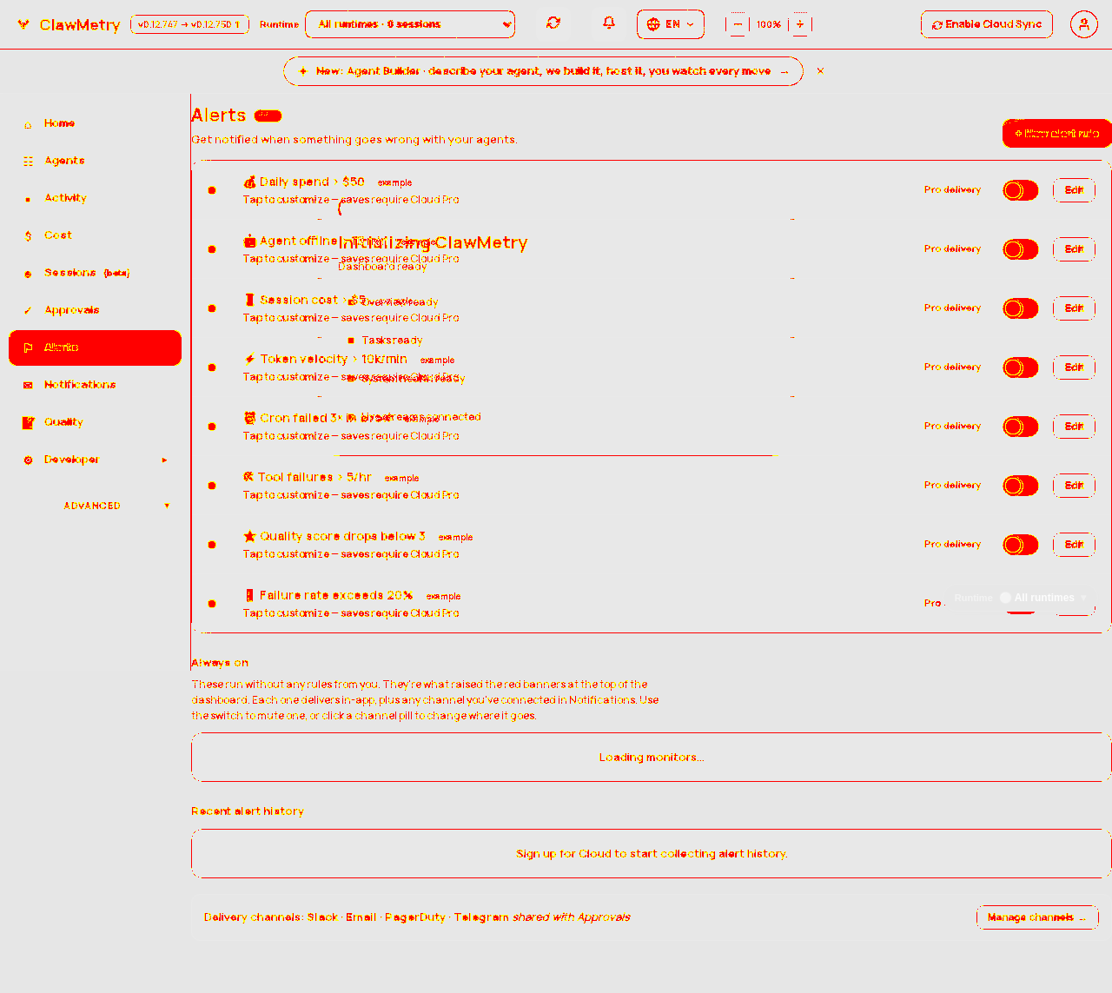Click the refresh icon in the top bar
Viewport: 1112px width, 993px height.
coord(553,23)
